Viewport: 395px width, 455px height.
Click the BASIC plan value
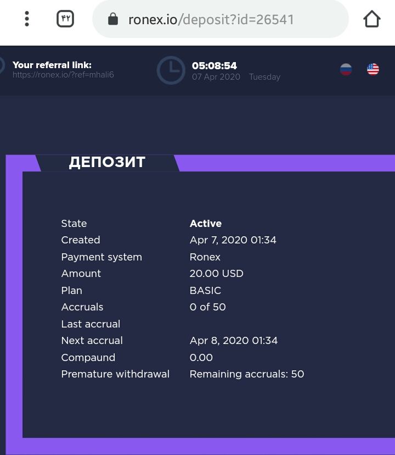205,291
